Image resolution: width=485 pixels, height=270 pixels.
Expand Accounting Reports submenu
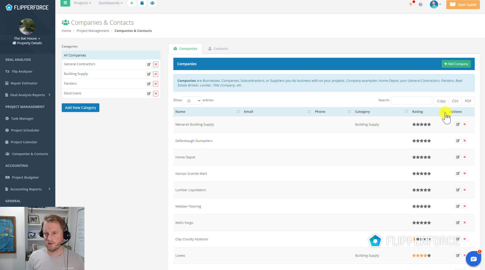click(x=28, y=189)
